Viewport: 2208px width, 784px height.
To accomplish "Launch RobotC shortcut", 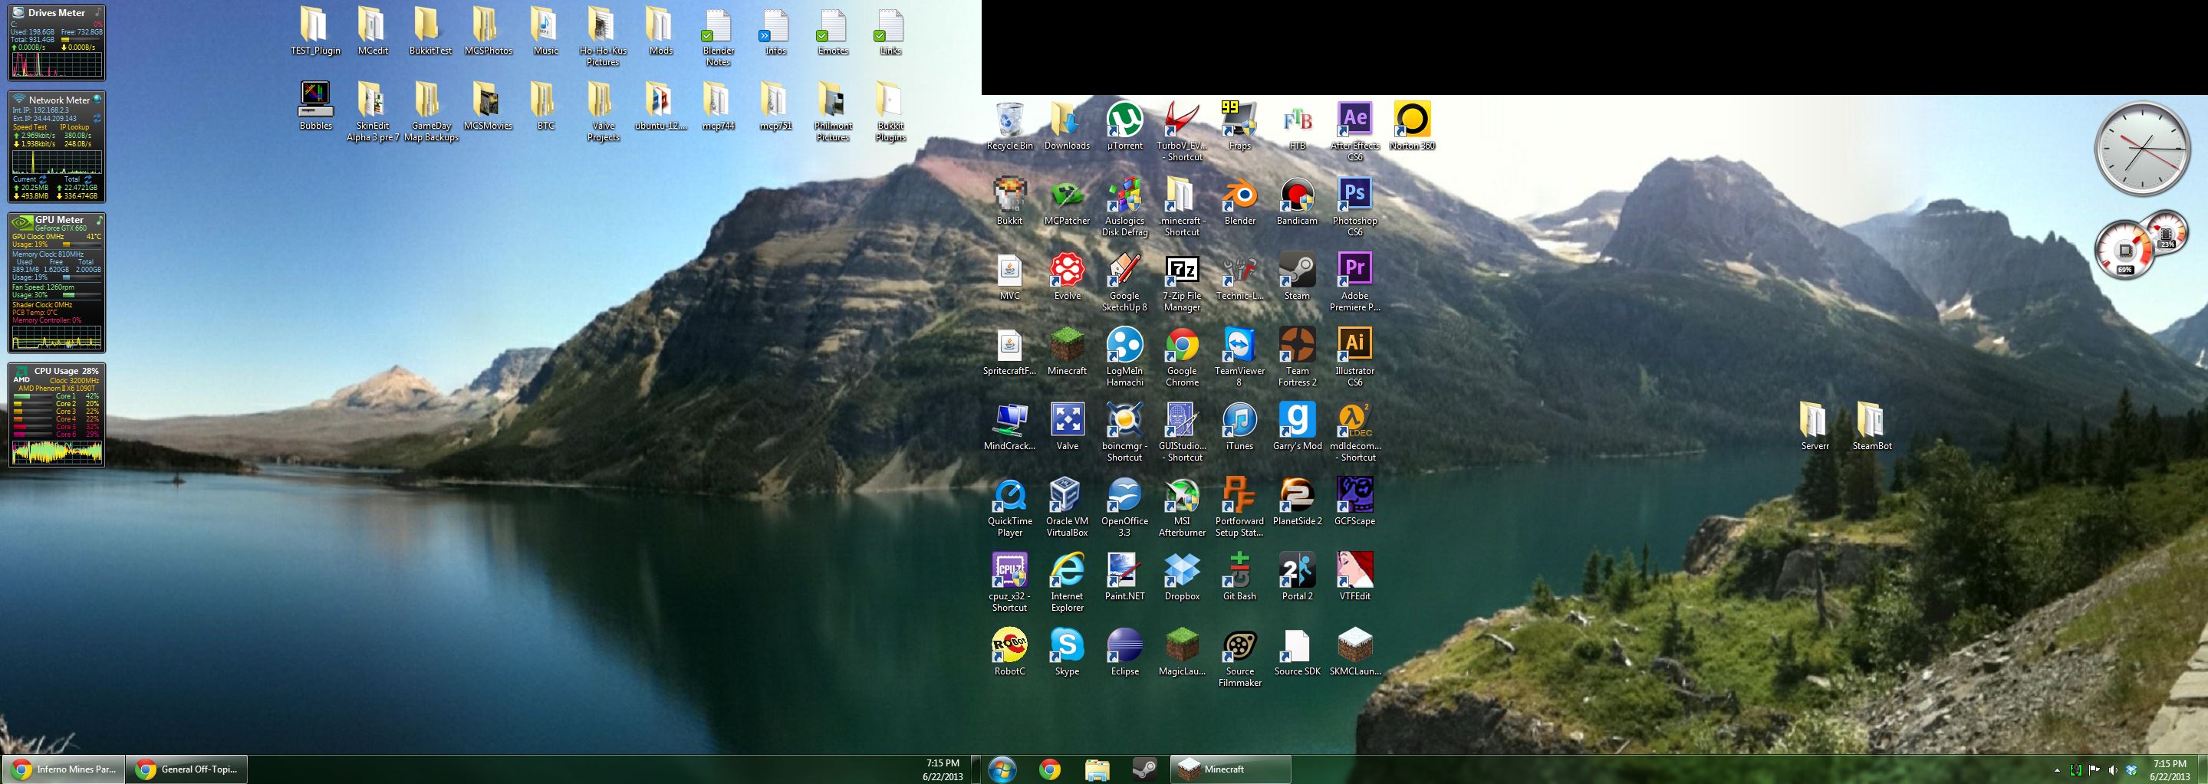I will [1010, 652].
